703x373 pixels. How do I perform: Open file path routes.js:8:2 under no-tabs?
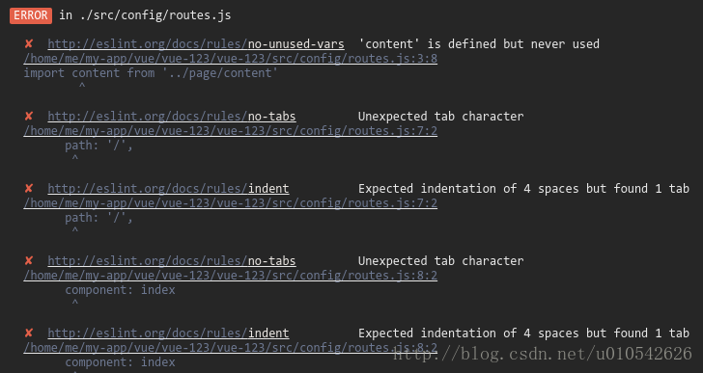pyautogui.click(x=231, y=276)
